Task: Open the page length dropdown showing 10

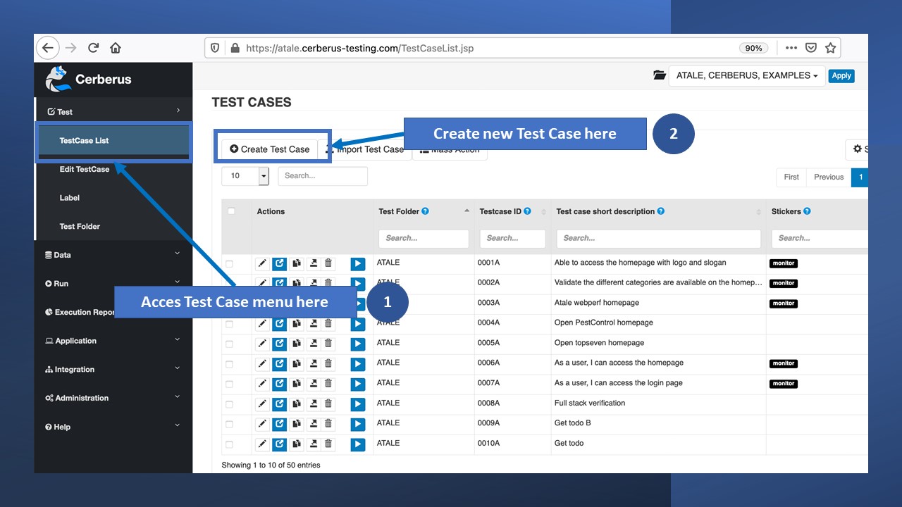Action: click(245, 176)
